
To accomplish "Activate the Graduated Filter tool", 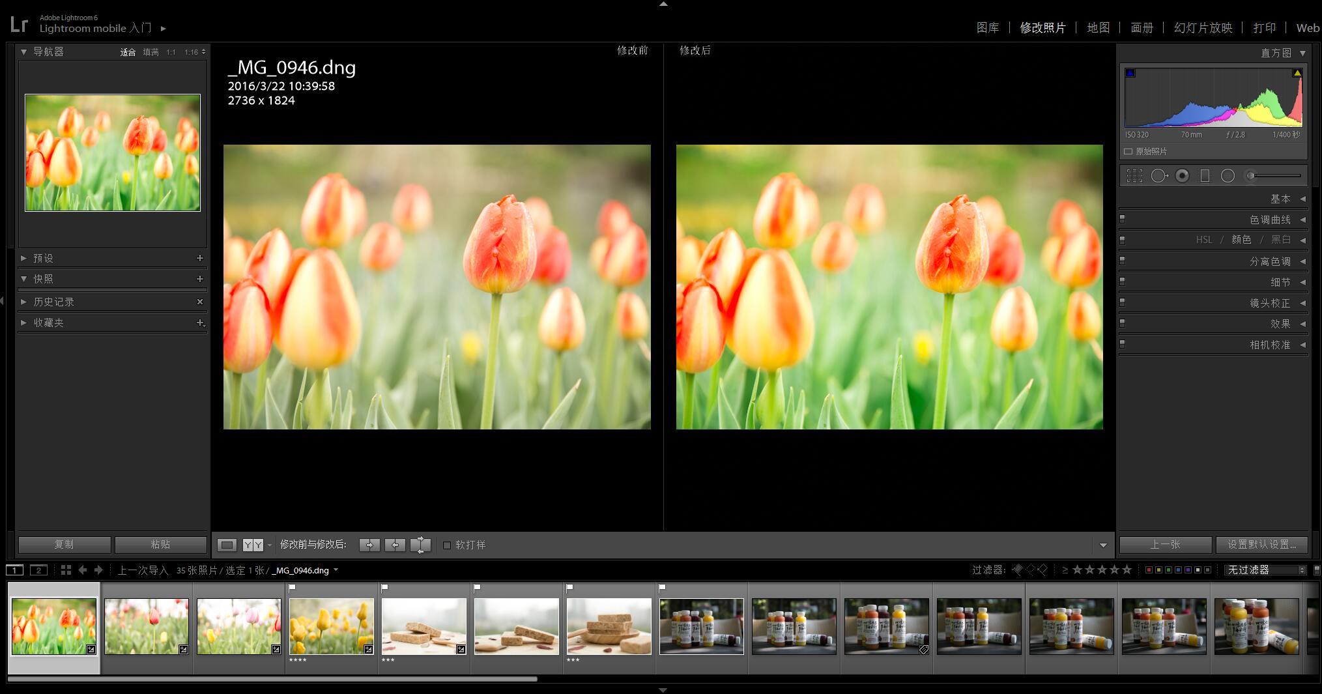I will coord(1205,176).
